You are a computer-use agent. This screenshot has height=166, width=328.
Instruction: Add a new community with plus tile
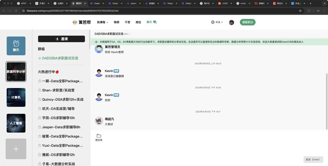pos(16,149)
